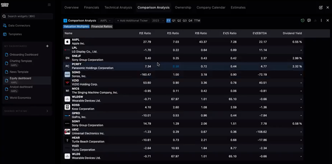
Task: Open Company Calendar tab
Action: pos(211,7)
